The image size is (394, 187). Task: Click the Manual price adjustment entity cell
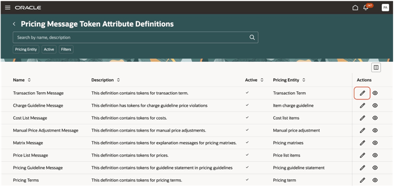click(296, 130)
